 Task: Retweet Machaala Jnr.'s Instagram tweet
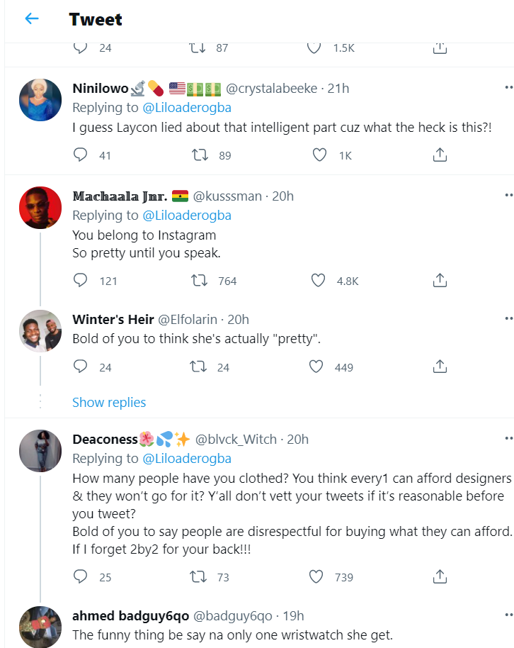pyautogui.click(x=200, y=281)
